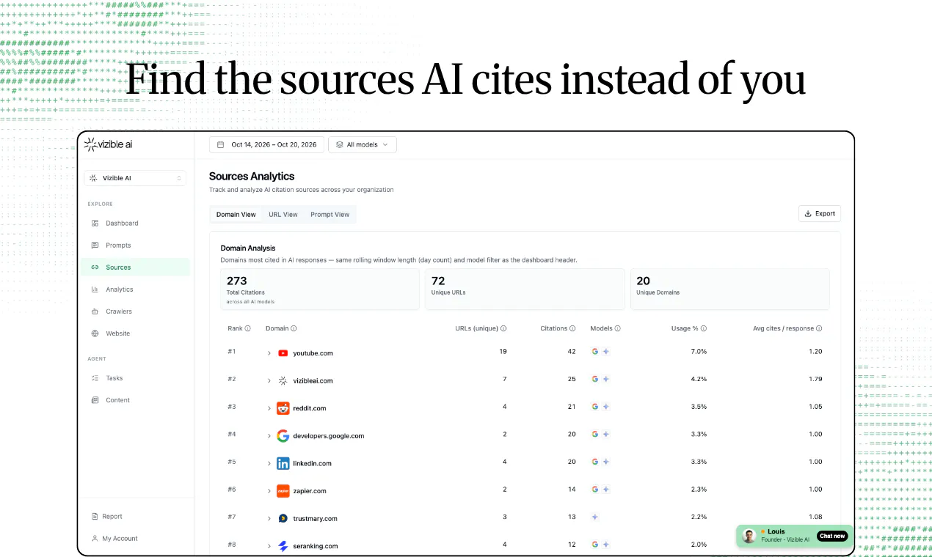
Task: Click the Content sidebar icon
Action: (95, 400)
